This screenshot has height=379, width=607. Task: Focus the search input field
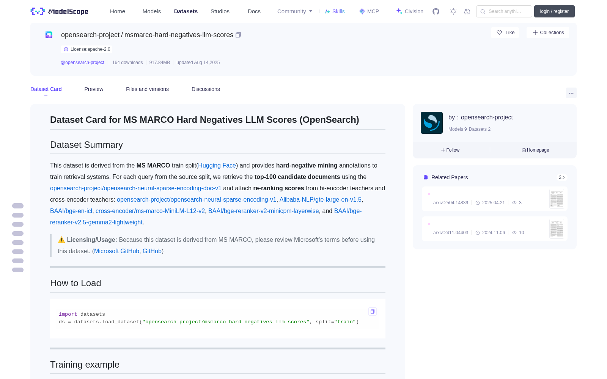pos(504,11)
